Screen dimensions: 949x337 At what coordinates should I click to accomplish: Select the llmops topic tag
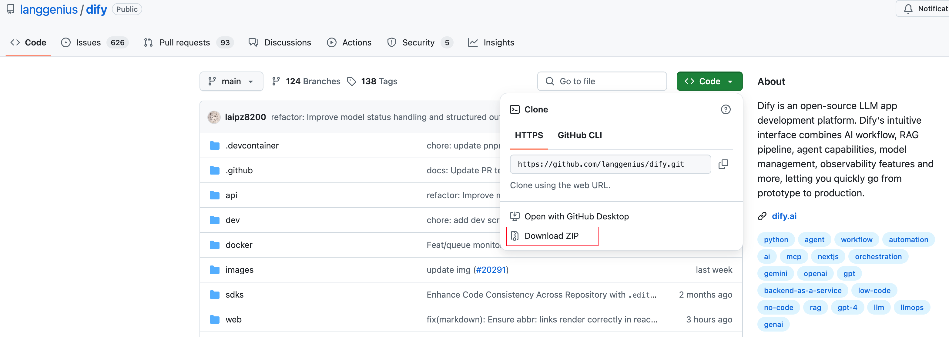coord(912,307)
